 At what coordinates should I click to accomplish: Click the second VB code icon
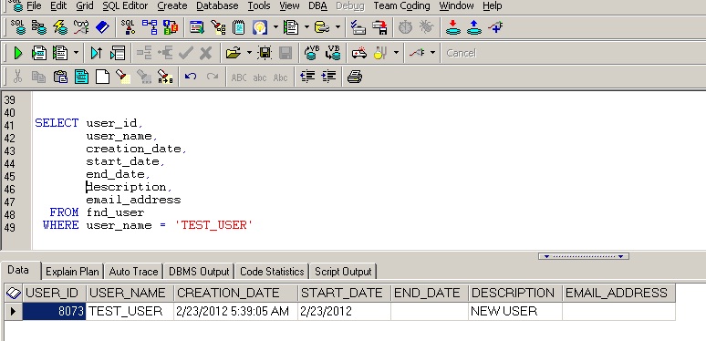[333, 53]
